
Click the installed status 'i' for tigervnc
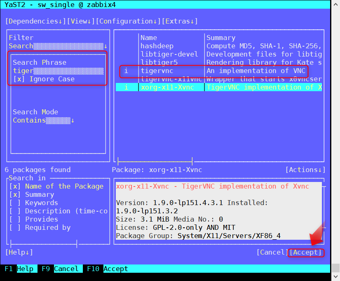126,71
